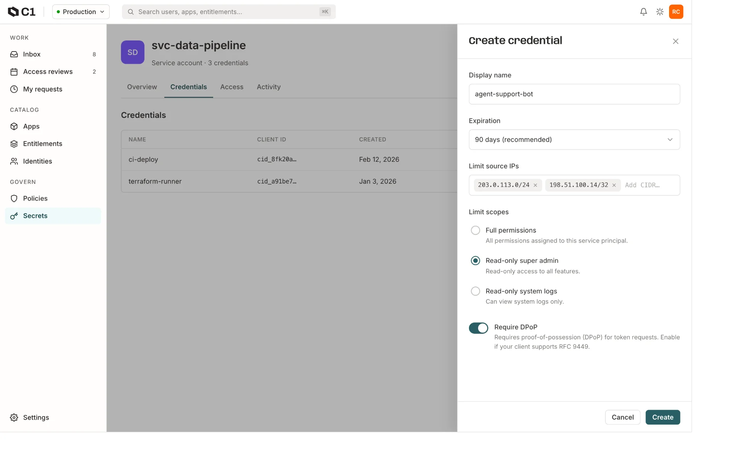Click the Inbox count badge 8
Viewport: 732px width, 457px height.
pyautogui.click(x=94, y=55)
